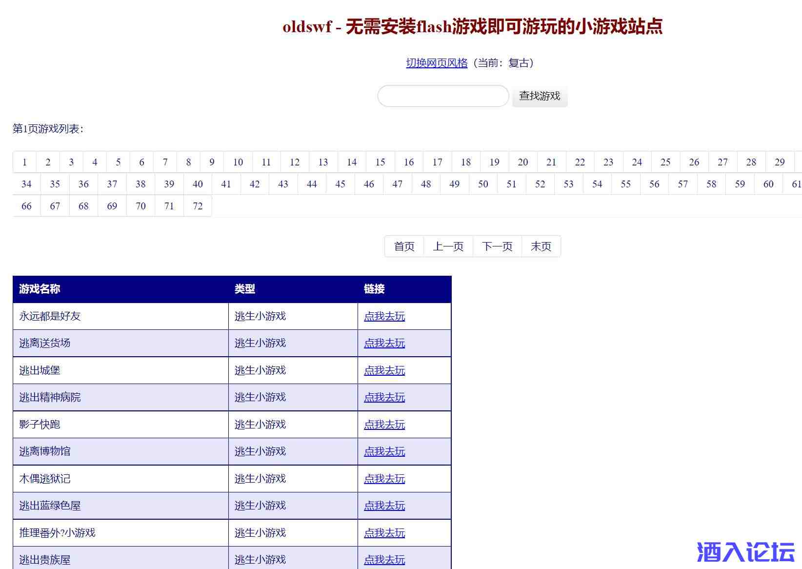
Task: Open play link for 逃离送货场
Action: 384,343
